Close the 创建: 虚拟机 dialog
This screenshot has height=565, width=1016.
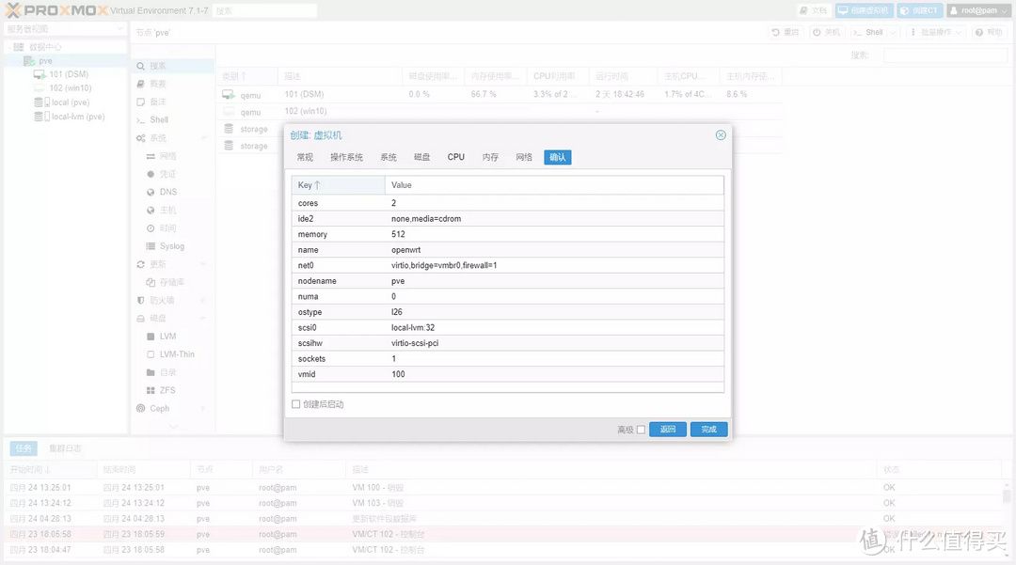point(721,135)
